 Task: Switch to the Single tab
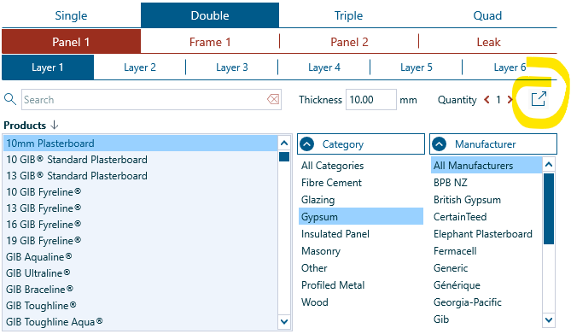(x=72, y=15)
